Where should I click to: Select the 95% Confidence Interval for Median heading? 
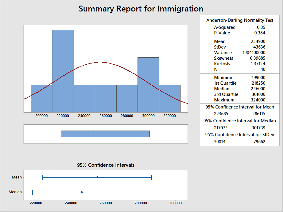(x=240, y=121)
